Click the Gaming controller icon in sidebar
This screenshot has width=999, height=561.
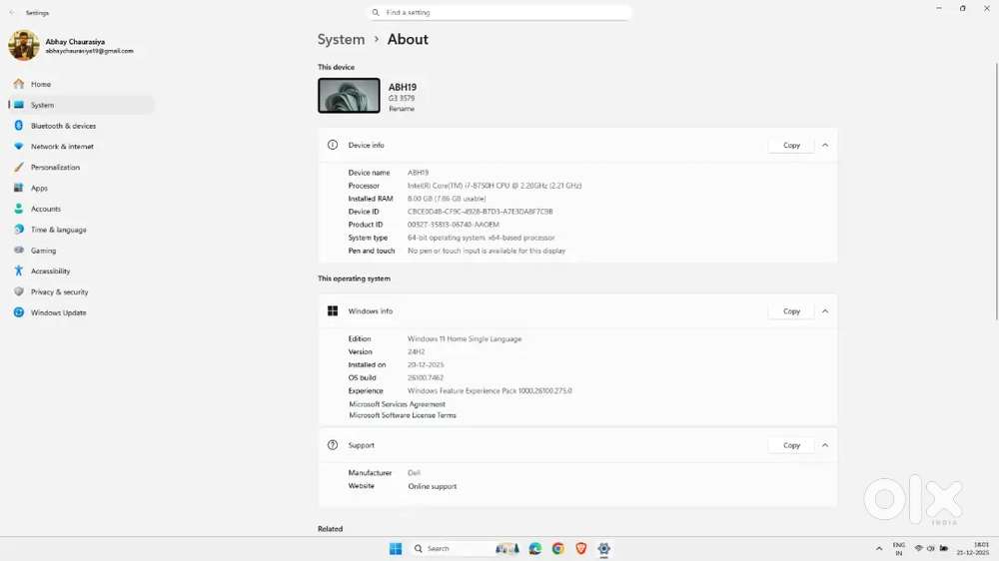(18, 251)
